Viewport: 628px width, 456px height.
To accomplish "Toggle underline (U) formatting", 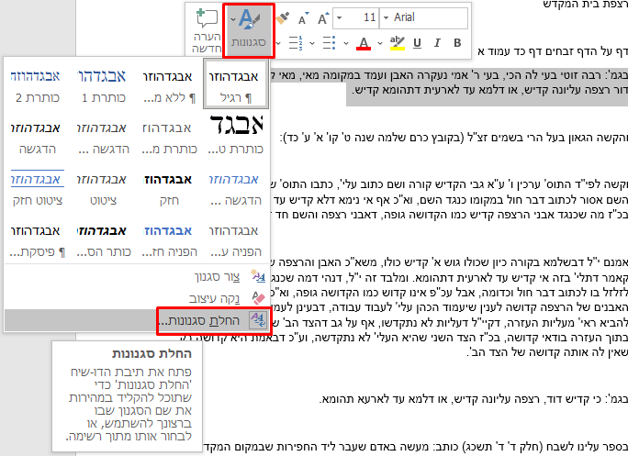I will [x=417, y=42].
